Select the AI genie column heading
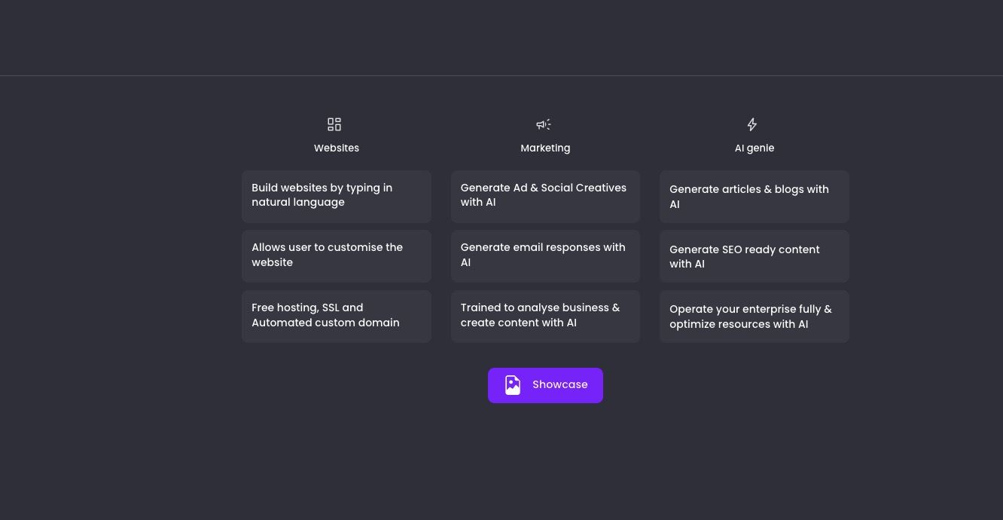This screenshot has width=1003, height=520. 754,148
